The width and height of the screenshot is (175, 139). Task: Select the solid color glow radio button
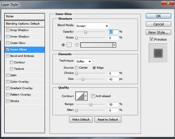(63, 45)
